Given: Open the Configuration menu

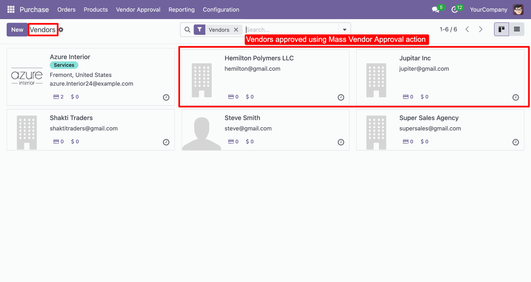Looking at the screenshot, I should tap(221, 10).
